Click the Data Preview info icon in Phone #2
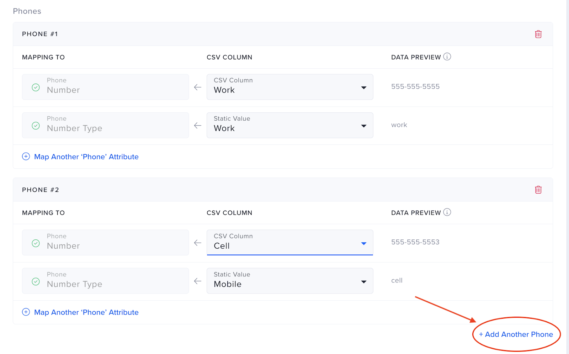The image size is (569, 354). (447, 212)
